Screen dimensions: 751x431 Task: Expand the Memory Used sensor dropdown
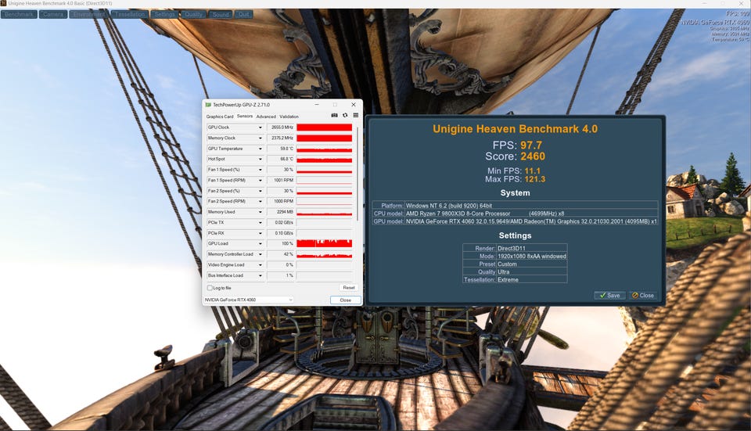(x=260, y=212)
